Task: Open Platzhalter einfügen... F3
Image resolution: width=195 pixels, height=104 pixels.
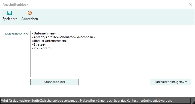Action: [170, 82]
